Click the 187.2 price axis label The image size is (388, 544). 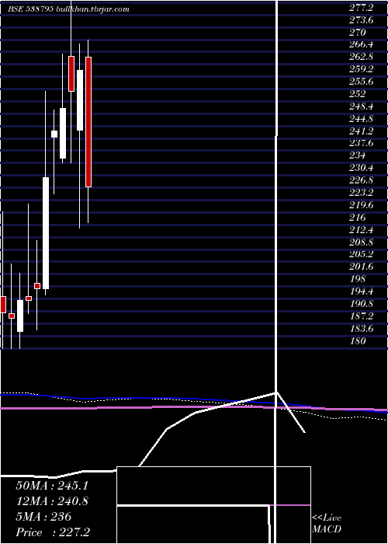pos(361,316)
